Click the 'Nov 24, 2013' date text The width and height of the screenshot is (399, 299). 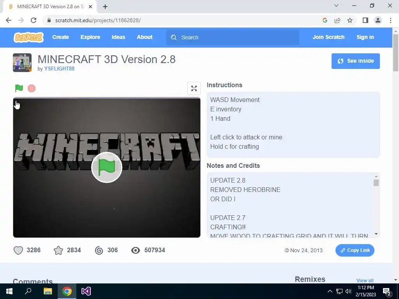tap(306, 250)
